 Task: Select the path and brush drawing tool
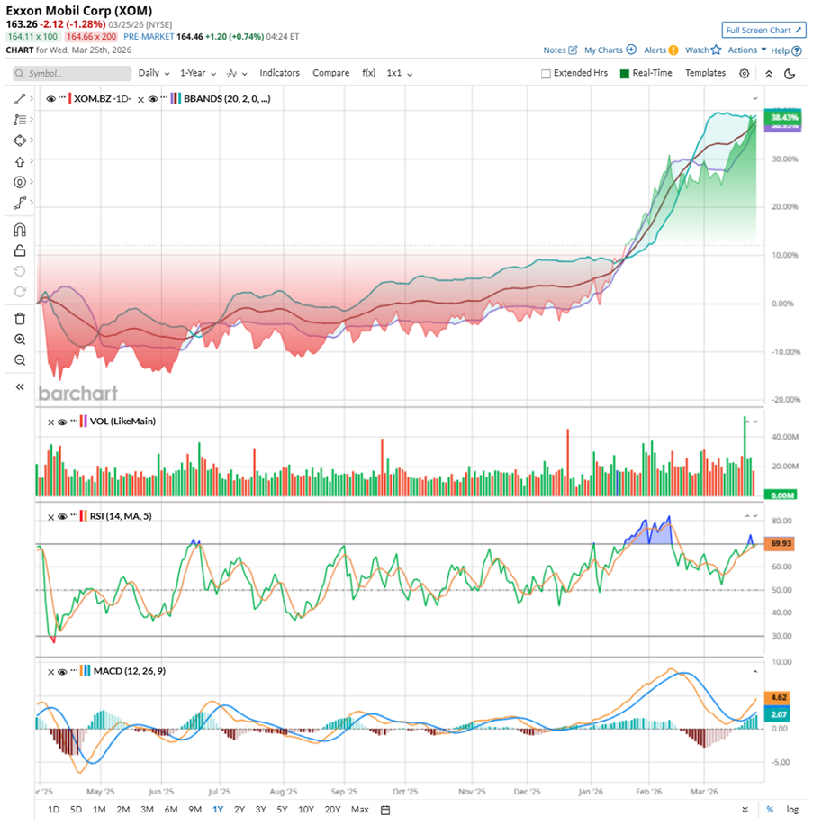click(20, 203)
